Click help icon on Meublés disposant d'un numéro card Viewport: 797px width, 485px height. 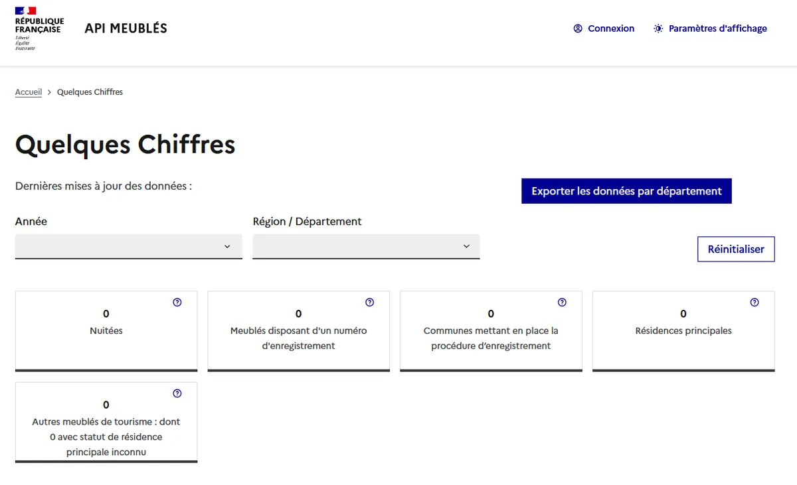click(x=370, y=303)
